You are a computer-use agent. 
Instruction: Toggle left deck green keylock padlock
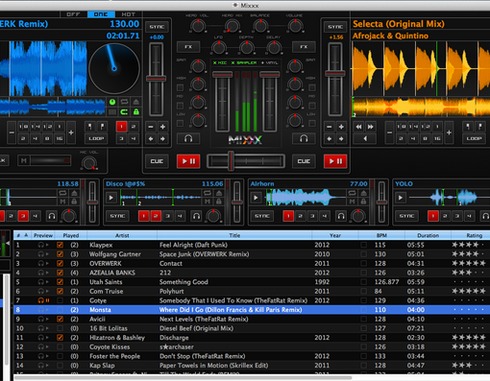(x=136, y=112)
